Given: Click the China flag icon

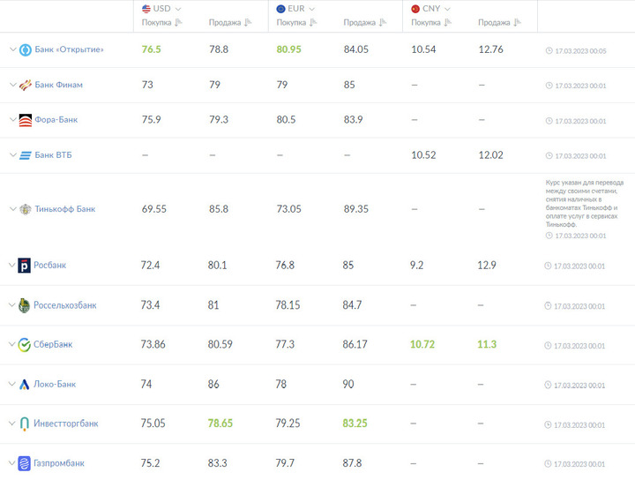Looking at the screenshot, I should (x=415, y=9).
